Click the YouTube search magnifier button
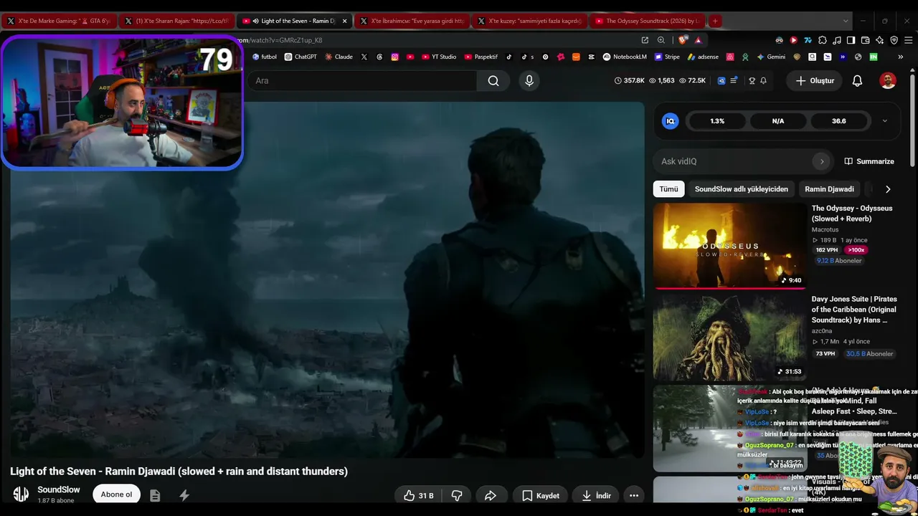Image resolution: width=918 pixels, height=516 pixels. tap(493, 81)
